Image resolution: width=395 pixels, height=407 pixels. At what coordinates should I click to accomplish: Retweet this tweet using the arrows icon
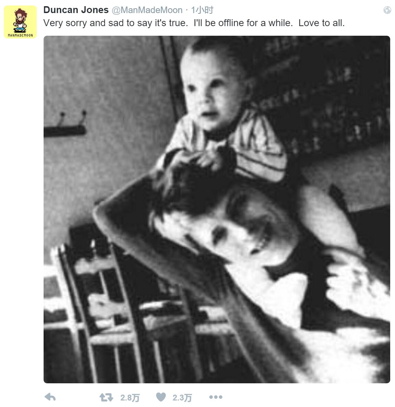click(106, 397)
